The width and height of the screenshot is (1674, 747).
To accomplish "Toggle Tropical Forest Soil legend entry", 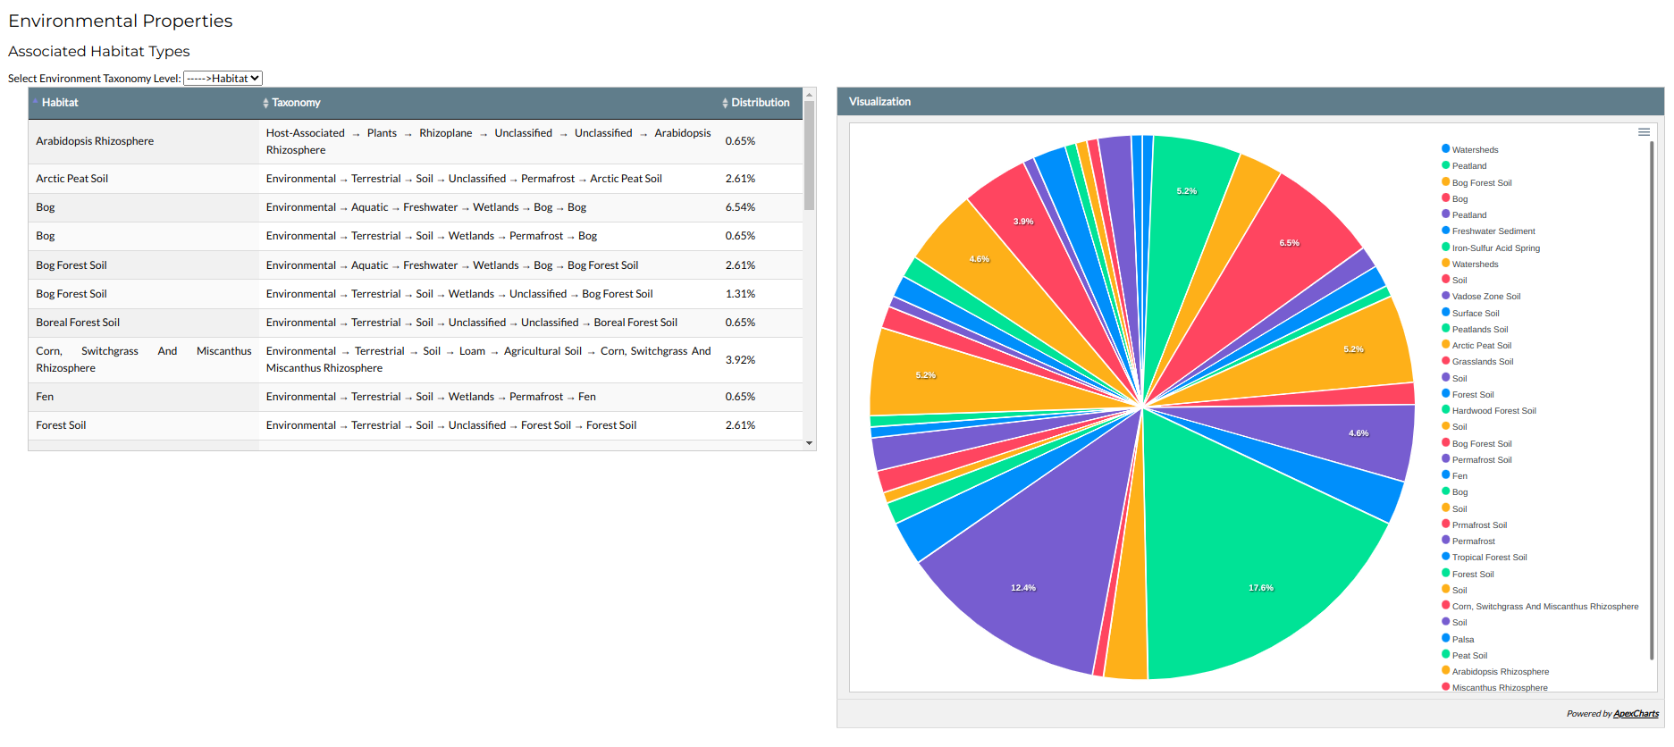I will (1489, 558).
